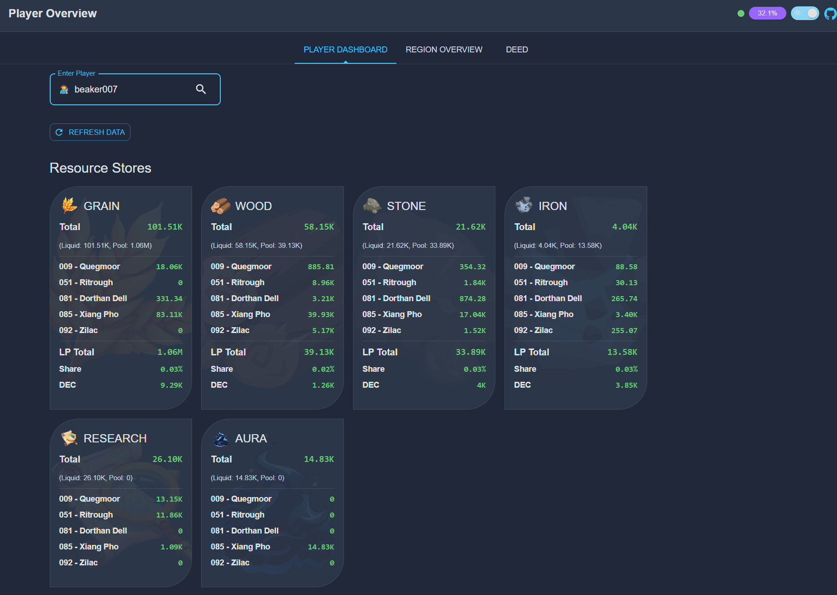Click the Iron ore icon
Image resolution: width=837 pixels, height=595 pixels.
(x=524, y=205)
